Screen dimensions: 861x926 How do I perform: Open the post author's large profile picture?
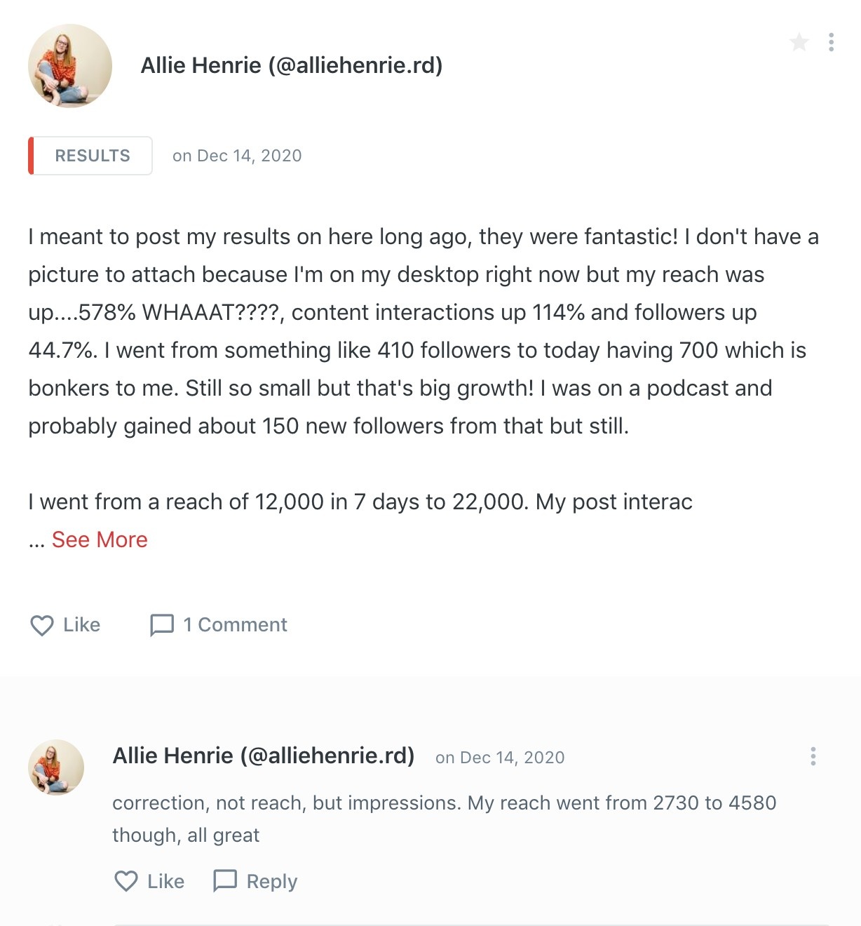point(70,66)
